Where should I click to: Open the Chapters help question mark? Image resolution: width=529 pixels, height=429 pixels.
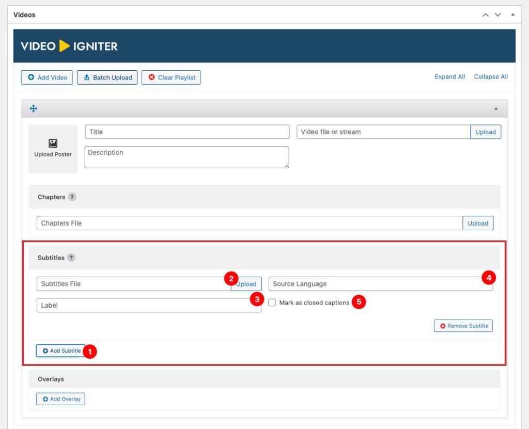(72, 197)
